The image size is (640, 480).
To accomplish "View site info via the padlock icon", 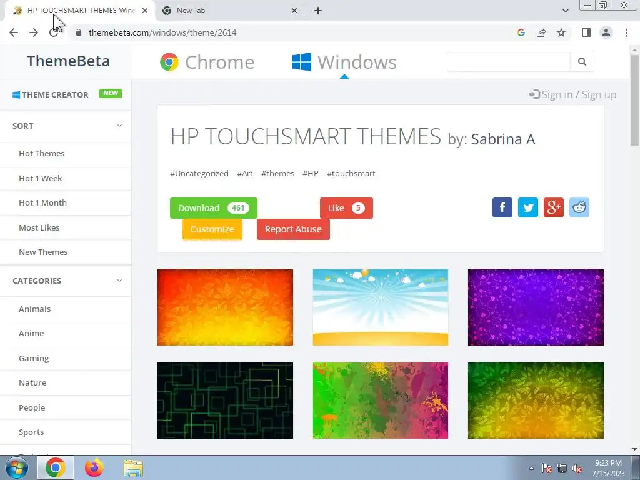I will [79, 32].
